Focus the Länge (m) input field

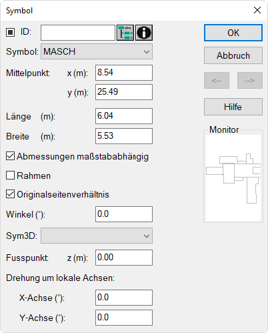point(124,116)
